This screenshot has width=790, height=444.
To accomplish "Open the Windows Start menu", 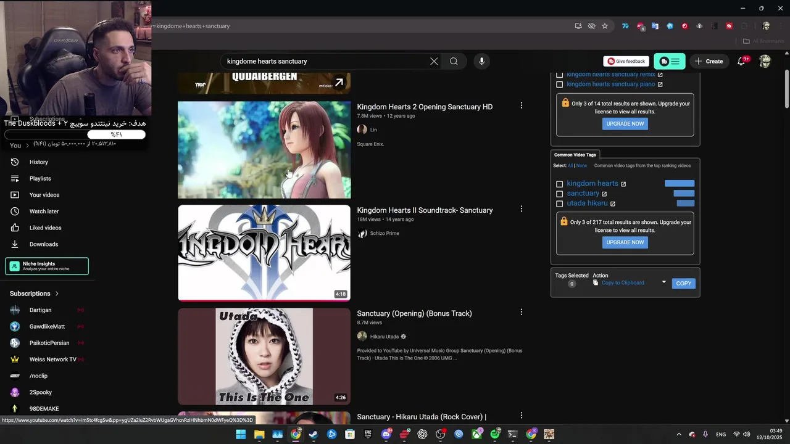I will pyautogui.click(x=241, y=434).
